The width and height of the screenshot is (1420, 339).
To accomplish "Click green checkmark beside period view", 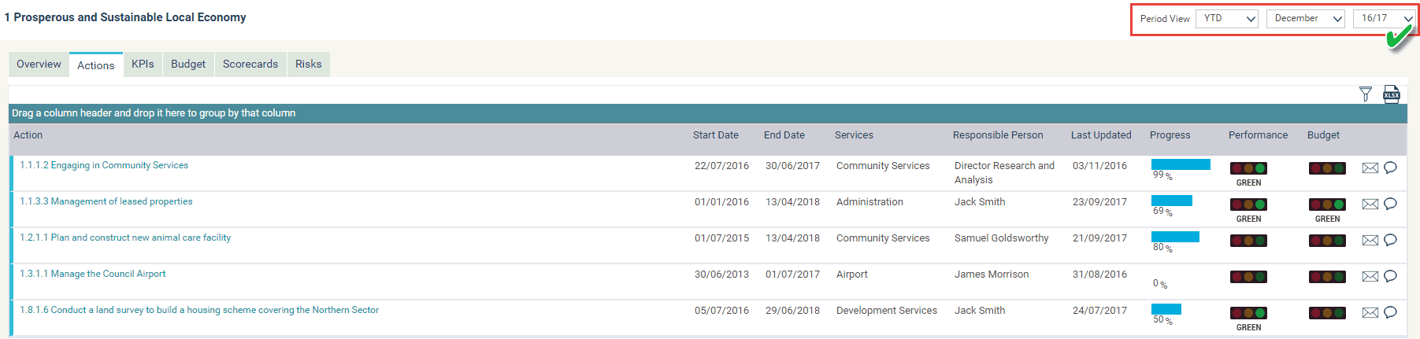I will pyautogui.click(x=1399, y=37).
